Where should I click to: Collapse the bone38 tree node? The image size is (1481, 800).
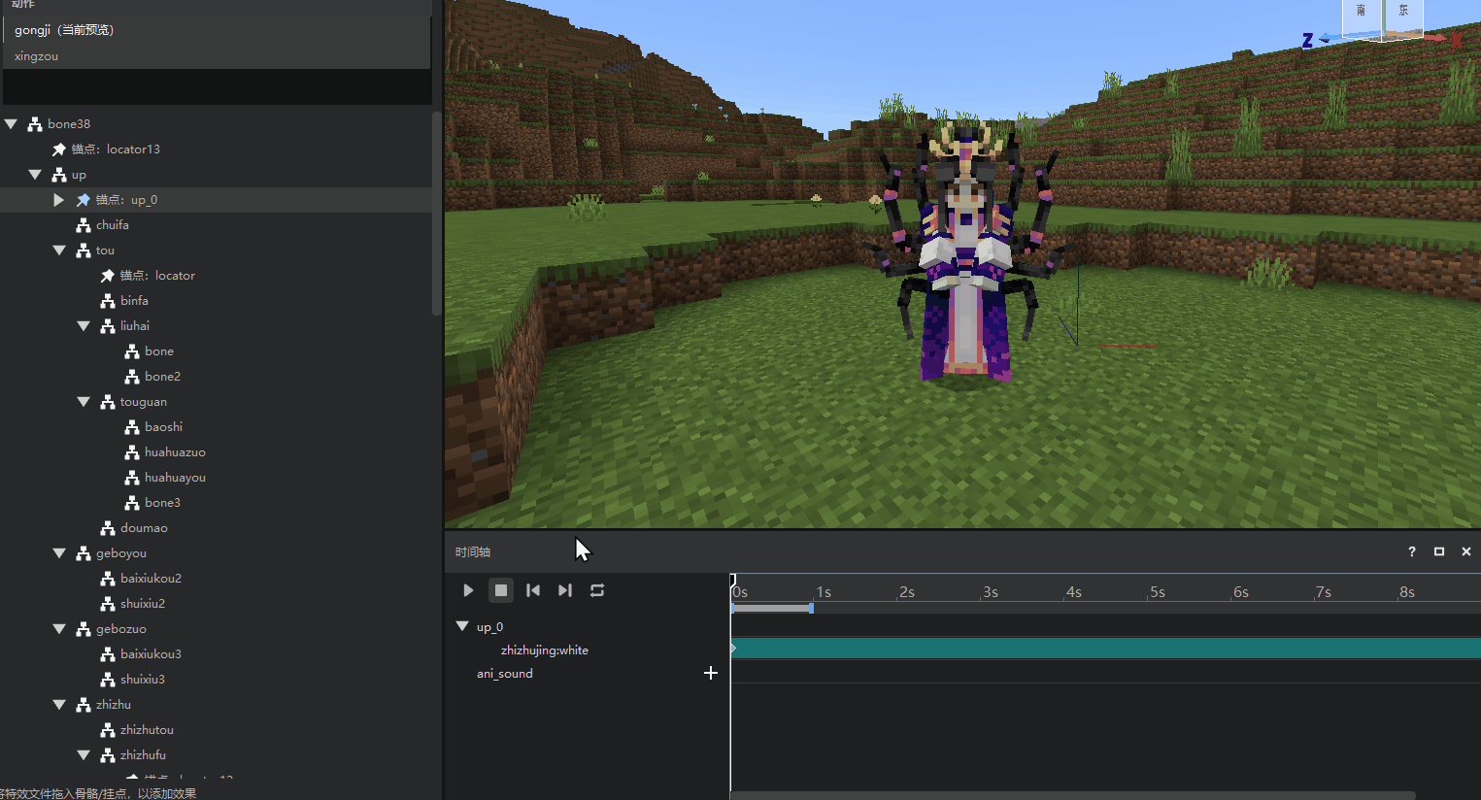[x=12, y=123]
